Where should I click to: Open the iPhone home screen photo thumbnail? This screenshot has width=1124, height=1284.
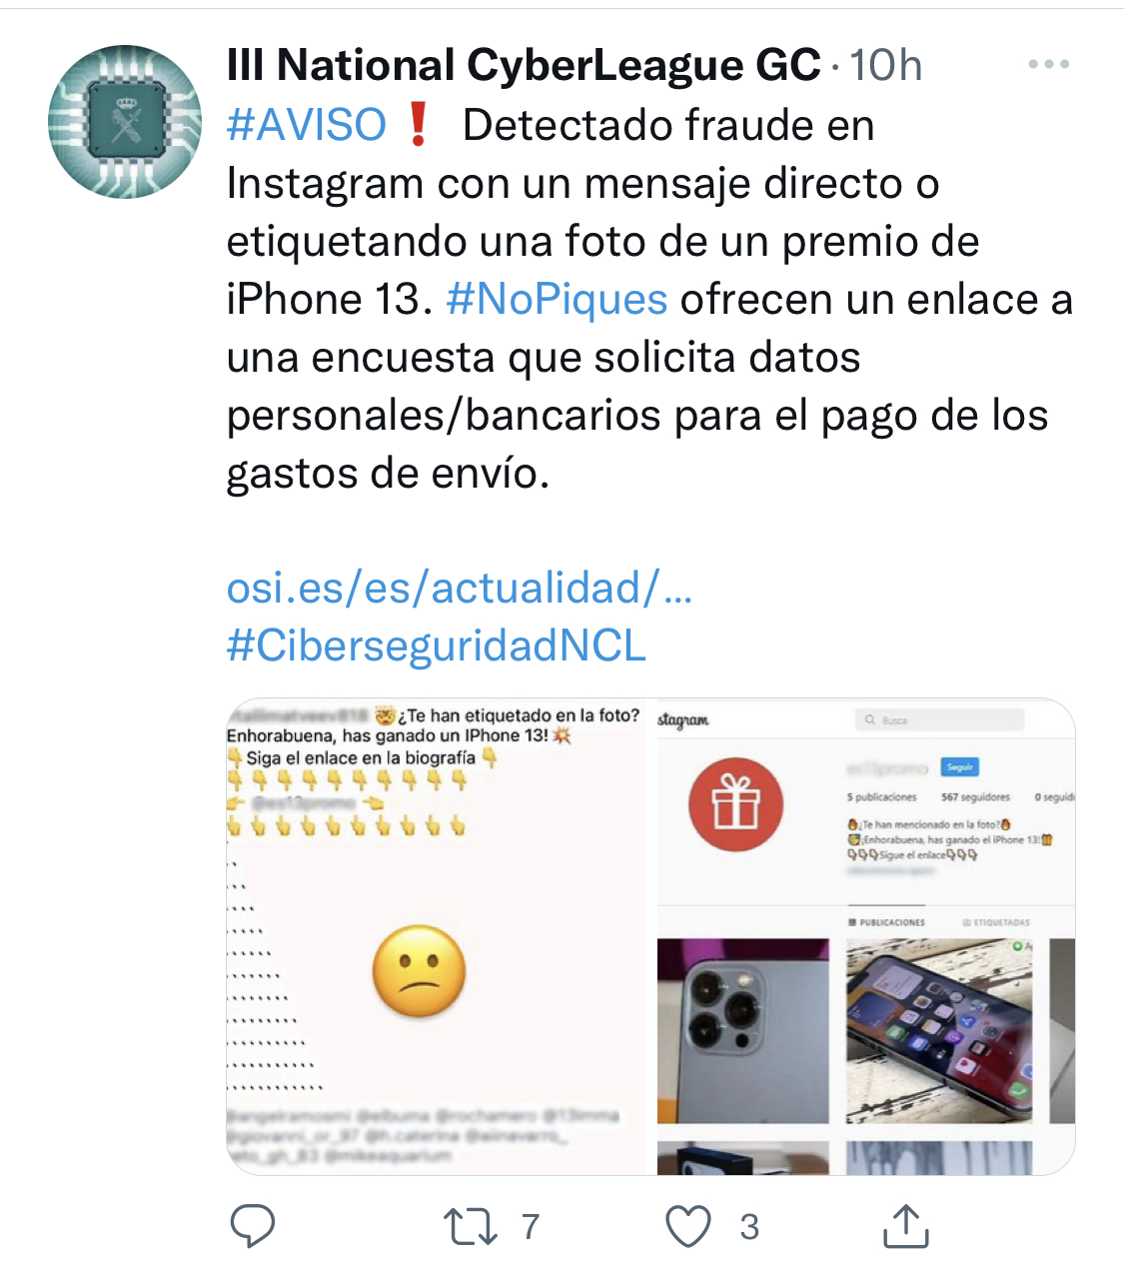pyautogui.click(x=939, y=1031)
